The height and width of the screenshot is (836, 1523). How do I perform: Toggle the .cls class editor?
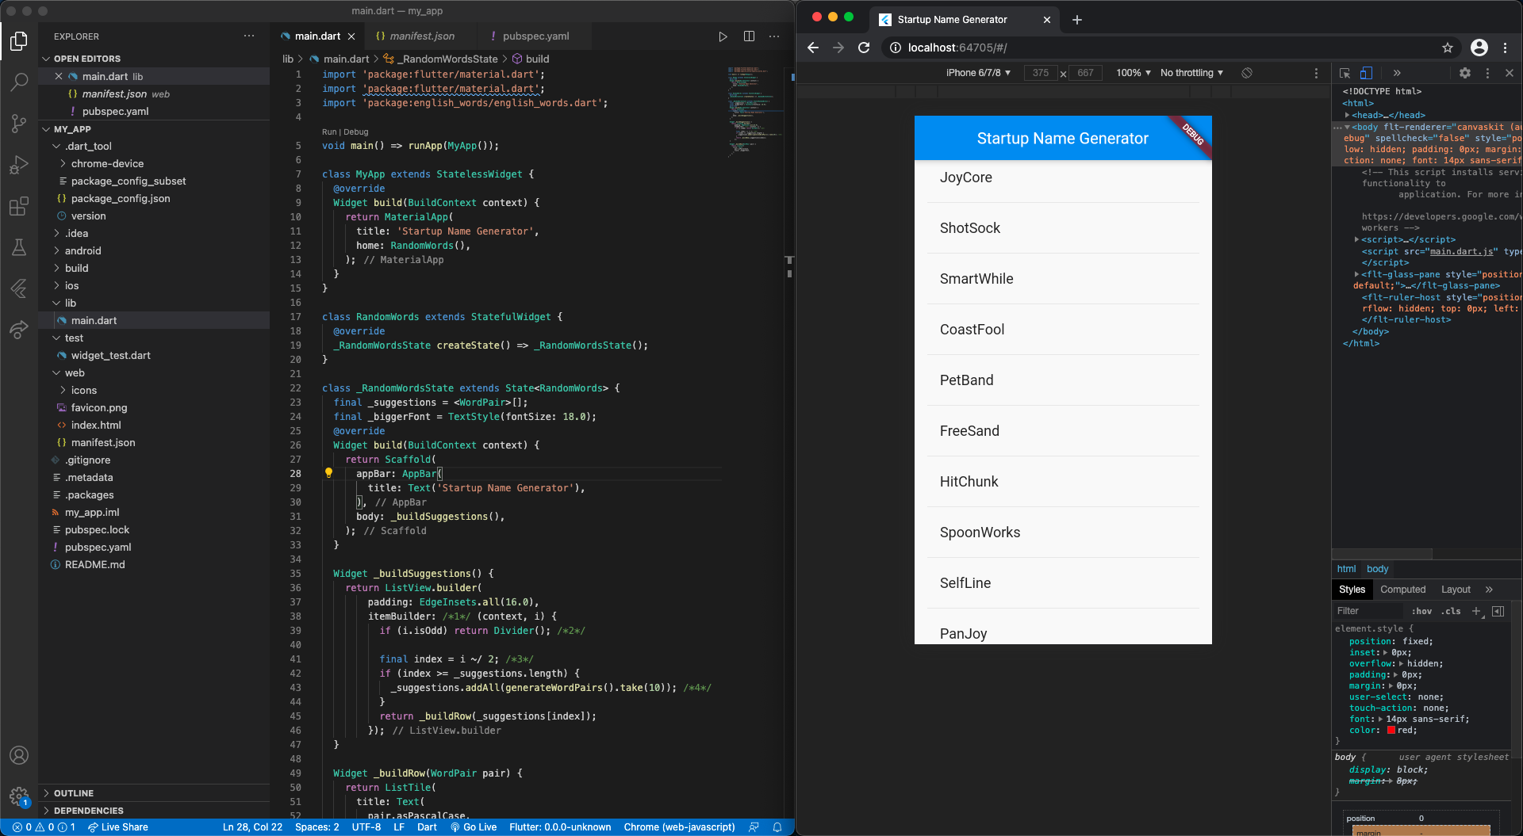click(1452, 611)
